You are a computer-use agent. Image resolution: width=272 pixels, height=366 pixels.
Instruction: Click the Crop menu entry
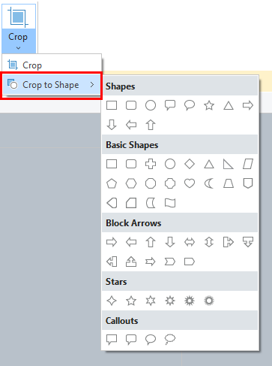point(52,65)
